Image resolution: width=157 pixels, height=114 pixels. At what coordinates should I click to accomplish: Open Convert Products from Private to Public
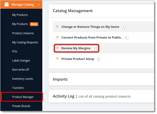click(x=92, y=38)
